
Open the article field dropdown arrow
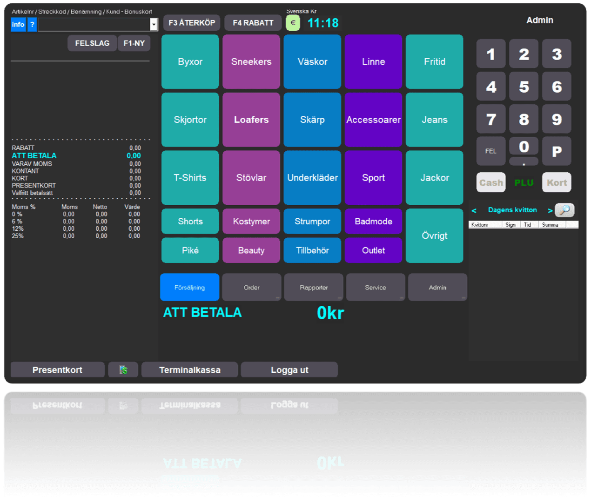(154, 24)
